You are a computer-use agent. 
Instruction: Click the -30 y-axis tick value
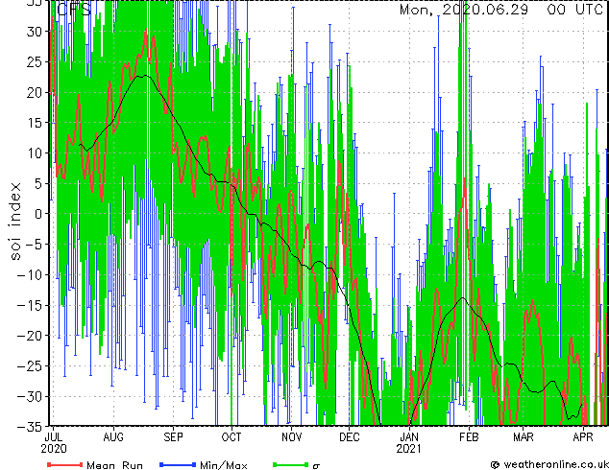pyautogui.click(x=30, y=396)
